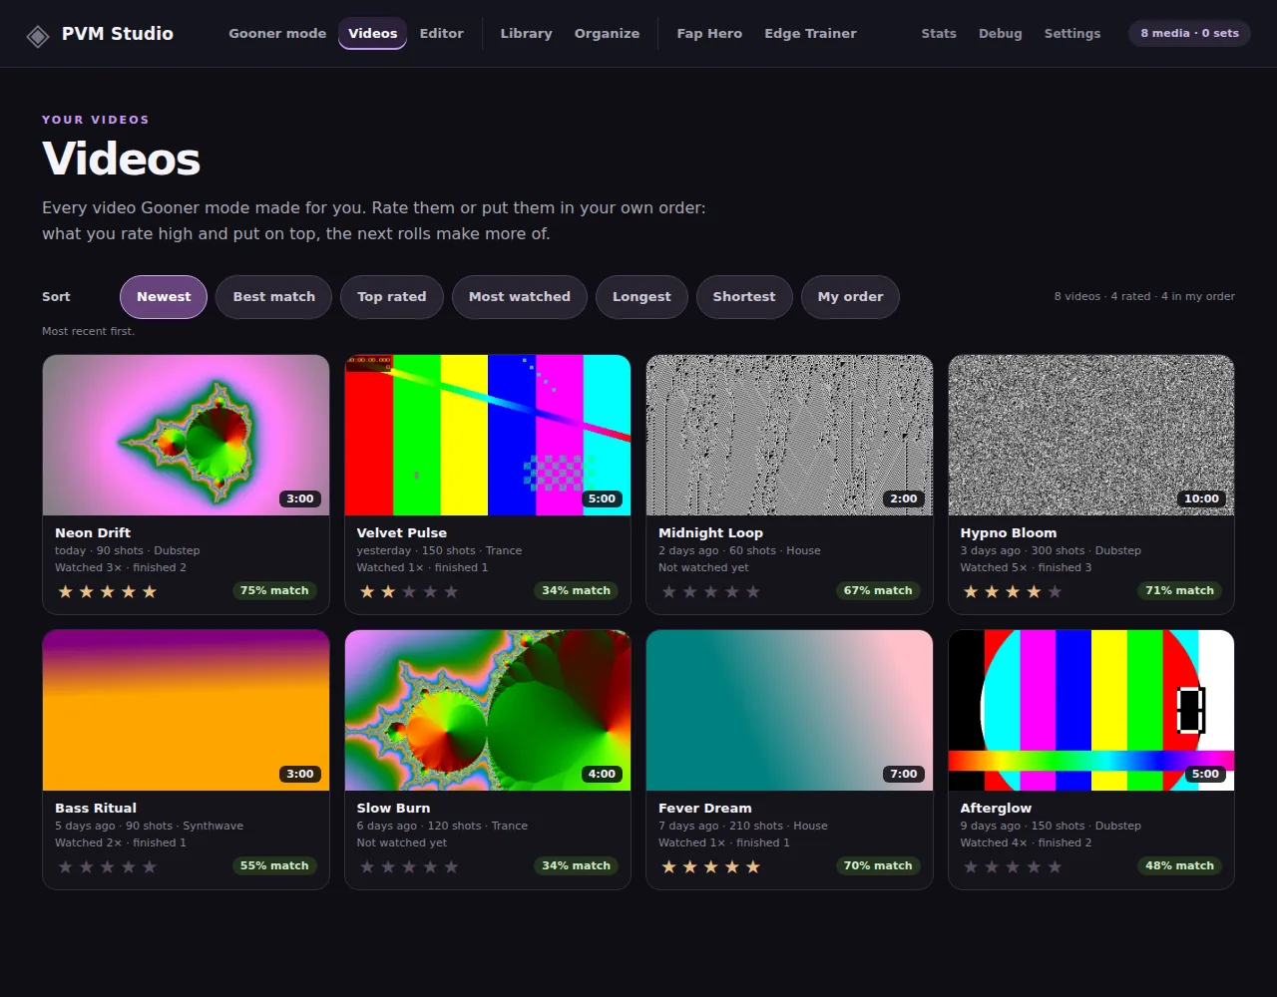Go to the Library tab
This screenshot has width=1277, height=997.
coord(526,33)
